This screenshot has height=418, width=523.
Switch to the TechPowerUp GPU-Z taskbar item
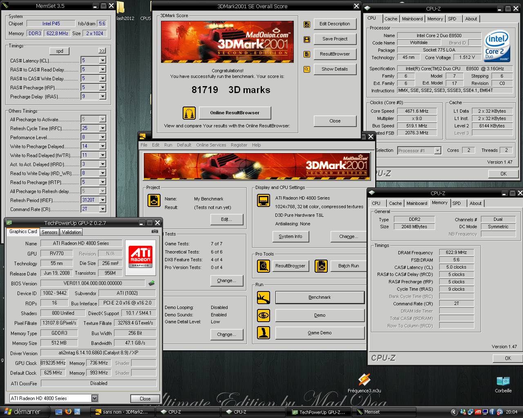coord(319,412)
